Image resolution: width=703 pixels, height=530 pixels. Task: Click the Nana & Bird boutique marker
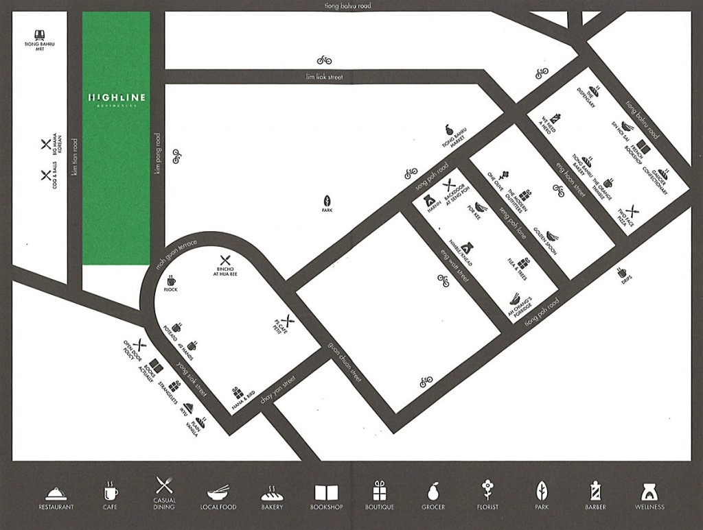(x=238, y=393)
